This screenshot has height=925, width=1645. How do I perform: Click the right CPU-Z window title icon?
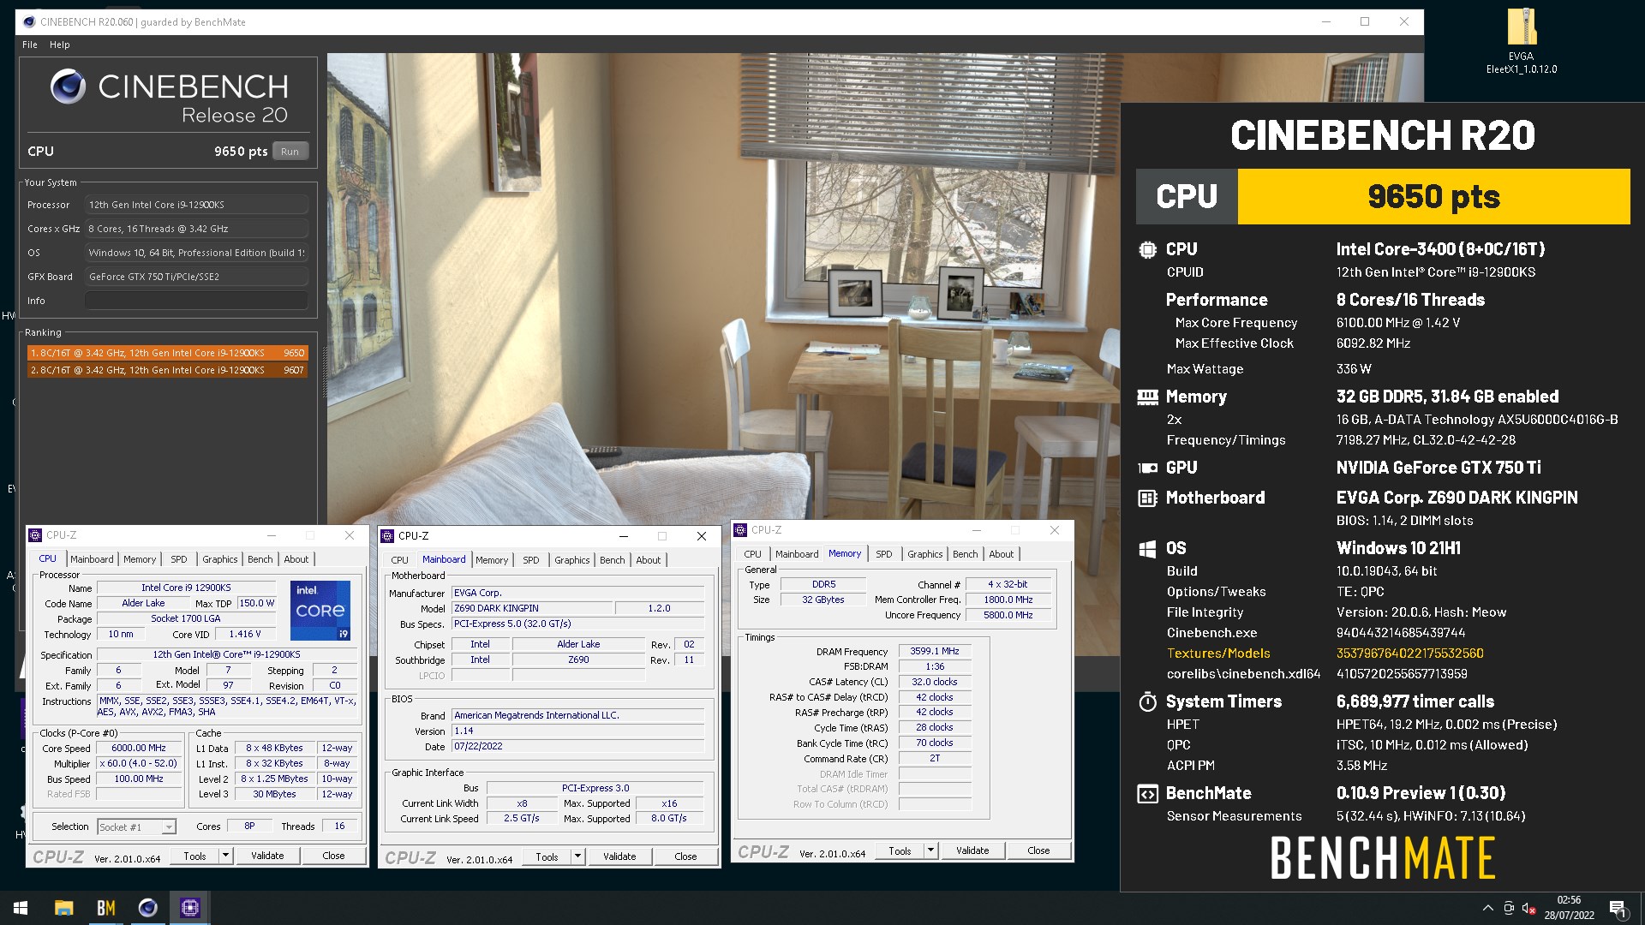pyautogui.click(x=740, y=530)
